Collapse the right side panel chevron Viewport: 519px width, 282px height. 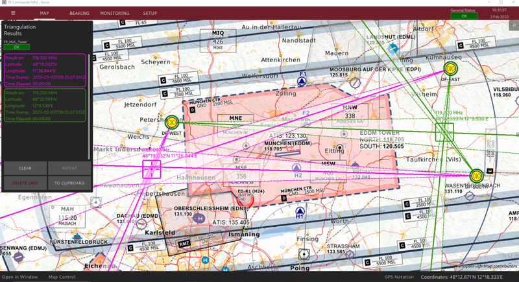[x=514, y=26]
